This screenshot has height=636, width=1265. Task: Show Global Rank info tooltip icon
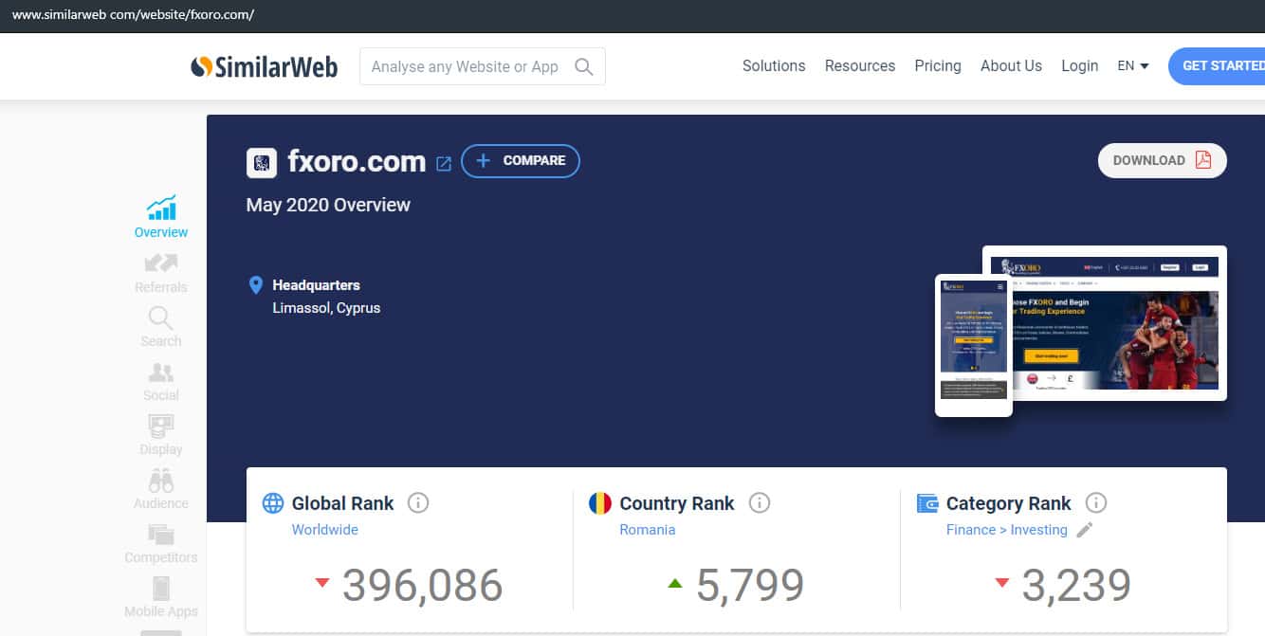click(418, 503)
